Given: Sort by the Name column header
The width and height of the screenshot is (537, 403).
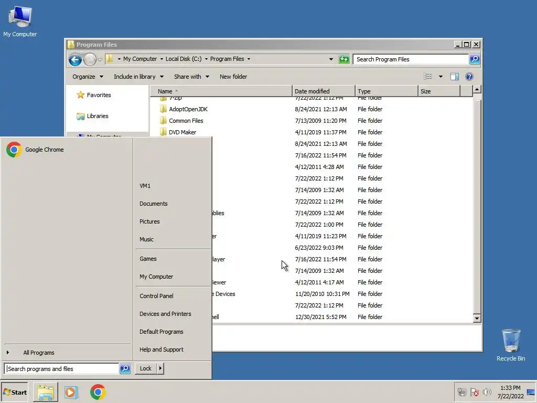Looking at the screenshot, I should tap(221, 91).
